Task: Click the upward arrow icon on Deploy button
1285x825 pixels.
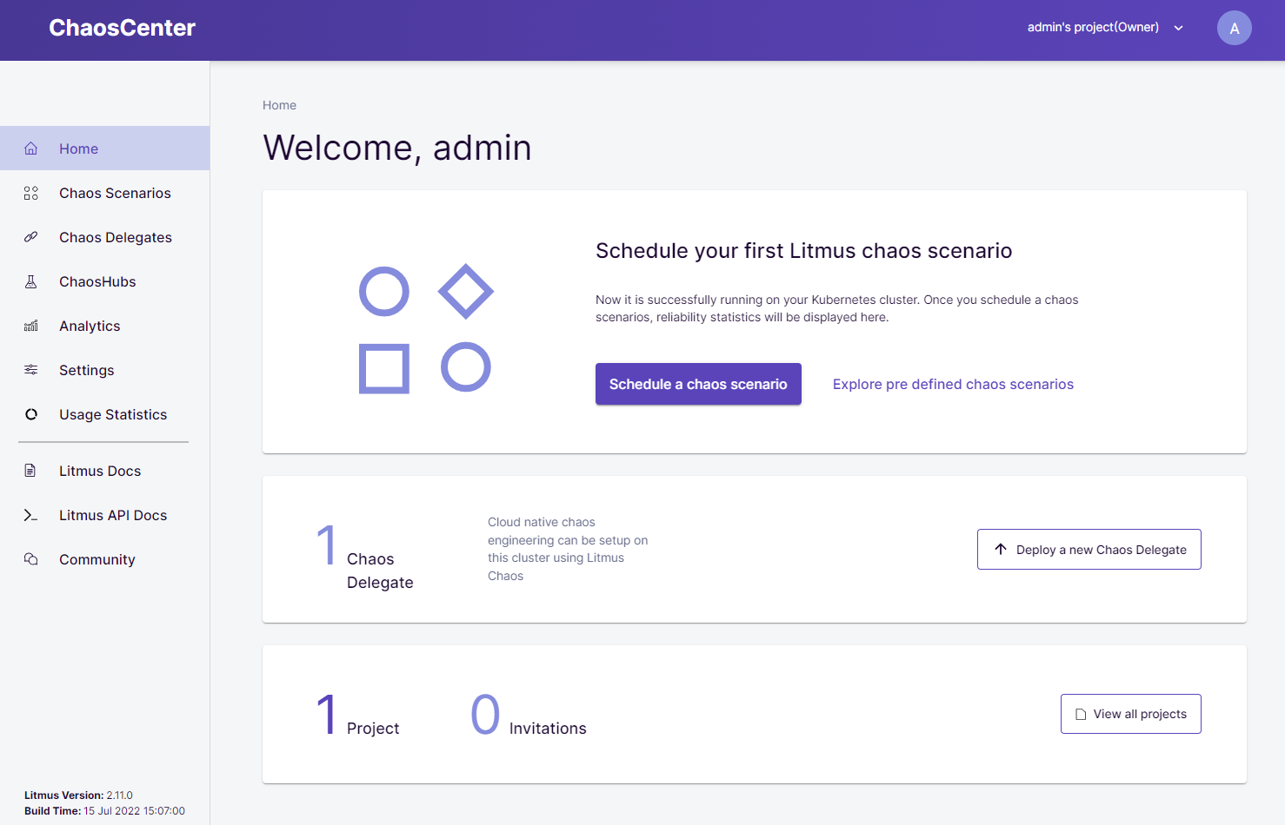Action: (1001, 549)
